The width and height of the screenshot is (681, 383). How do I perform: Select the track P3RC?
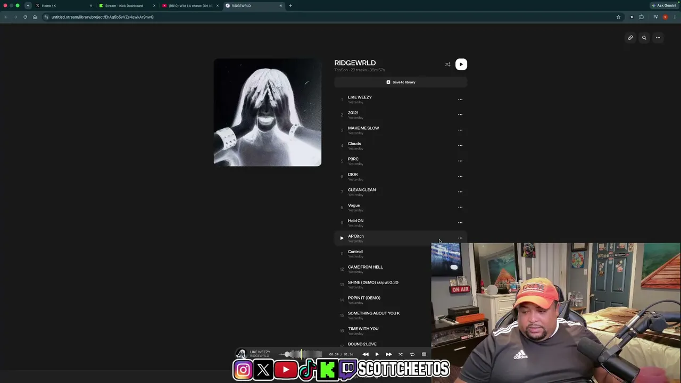click(x=401, y=161)
